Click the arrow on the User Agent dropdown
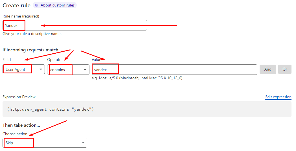Viewport: 296px width, 151px height. [x=41, y=69]
